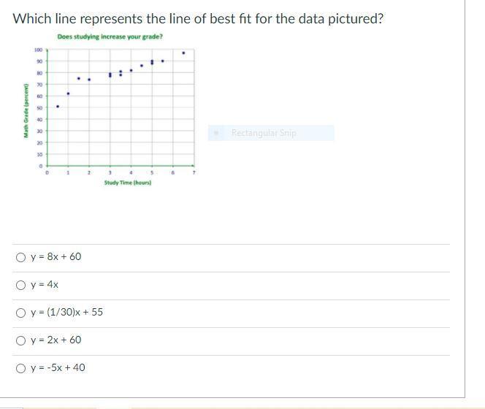Screen dimensions: 485x409
Task: Select the y = -5x + 40 radio button
Action: pyautogui.click(x=20, y=368)
